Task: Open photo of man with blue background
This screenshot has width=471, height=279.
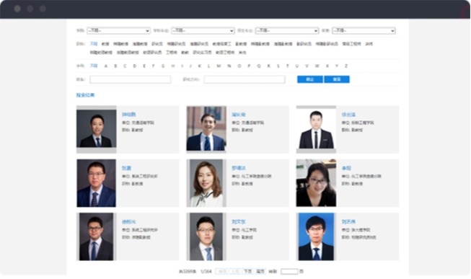Action: 316,236
